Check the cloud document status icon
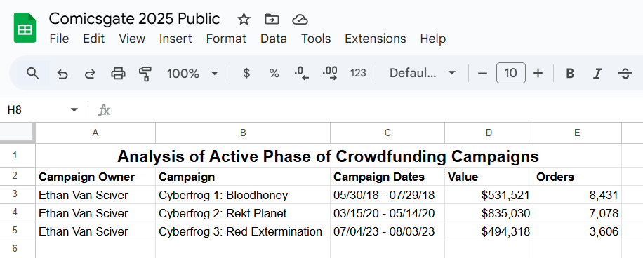 [x=300, y=19]
